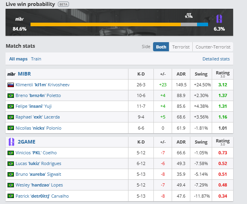Click the Brazil flag next to nicks
Image resolution: width=247 pixels, height=204 pixels.
coord(11,128)
